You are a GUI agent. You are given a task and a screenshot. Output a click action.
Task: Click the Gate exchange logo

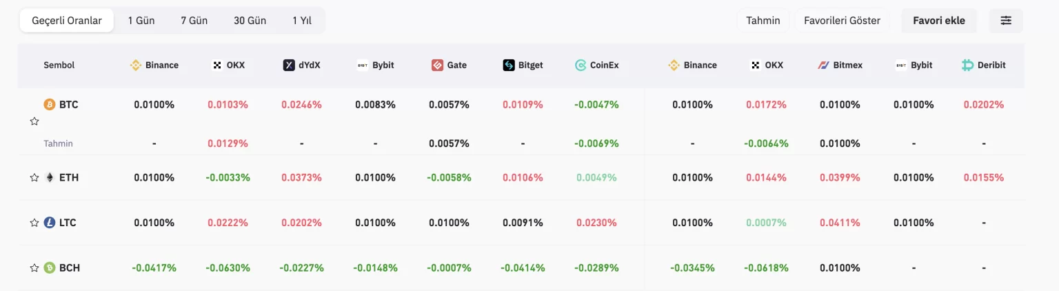(x=437, y=65)
